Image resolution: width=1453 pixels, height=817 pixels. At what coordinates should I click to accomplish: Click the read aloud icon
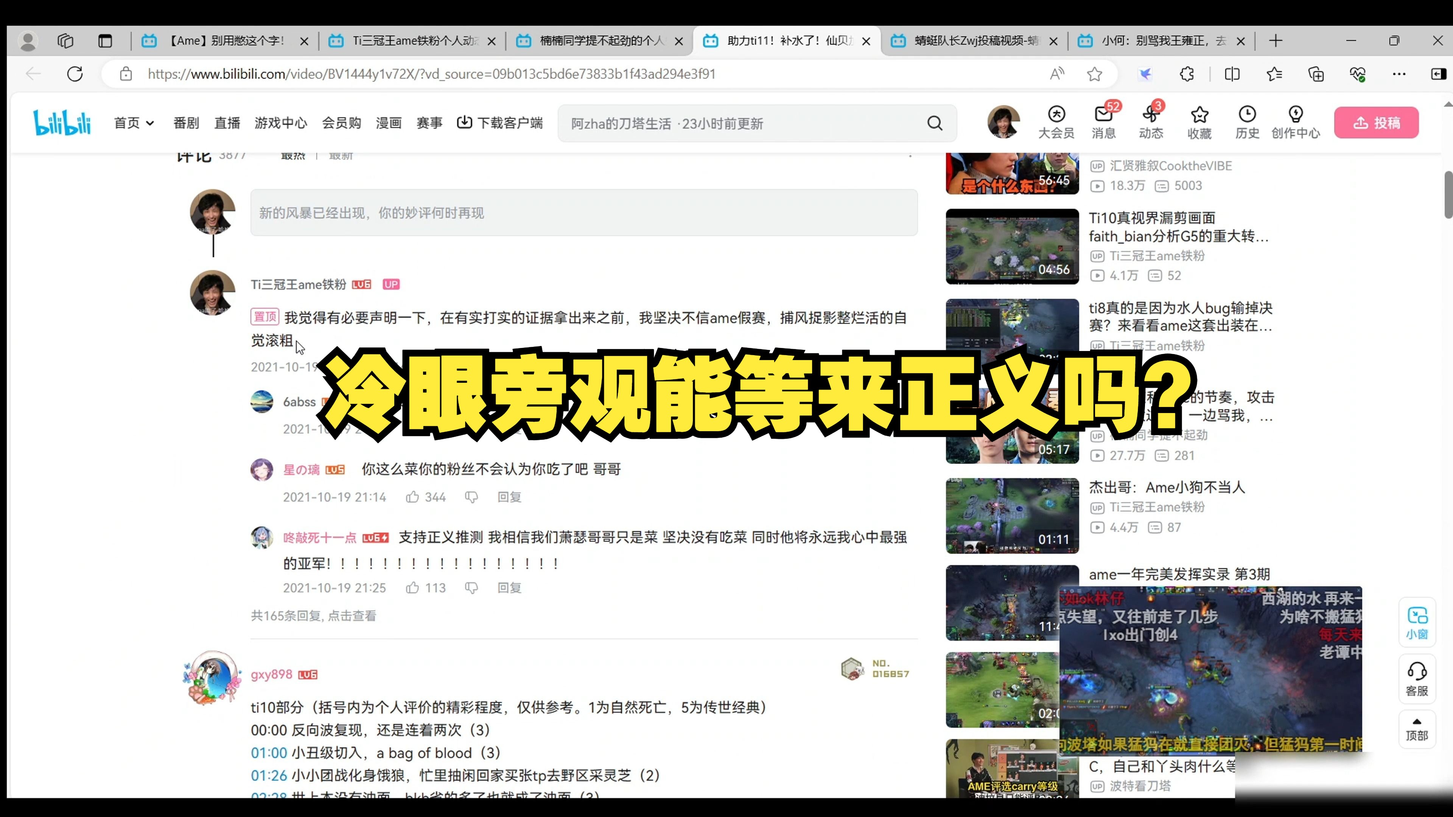pyautogui.click(x=1056, y=74)
